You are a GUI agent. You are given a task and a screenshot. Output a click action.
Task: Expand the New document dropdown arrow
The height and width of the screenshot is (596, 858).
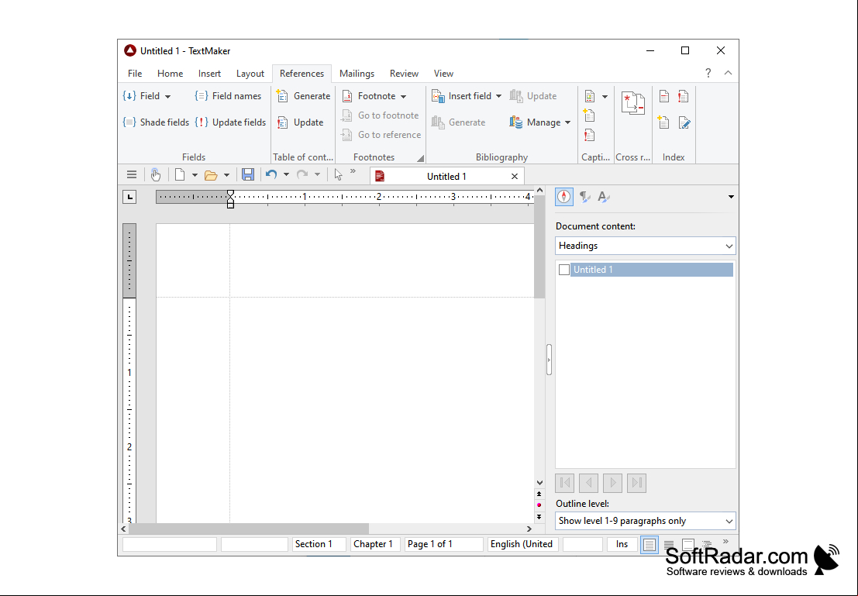tap(195, 176)
